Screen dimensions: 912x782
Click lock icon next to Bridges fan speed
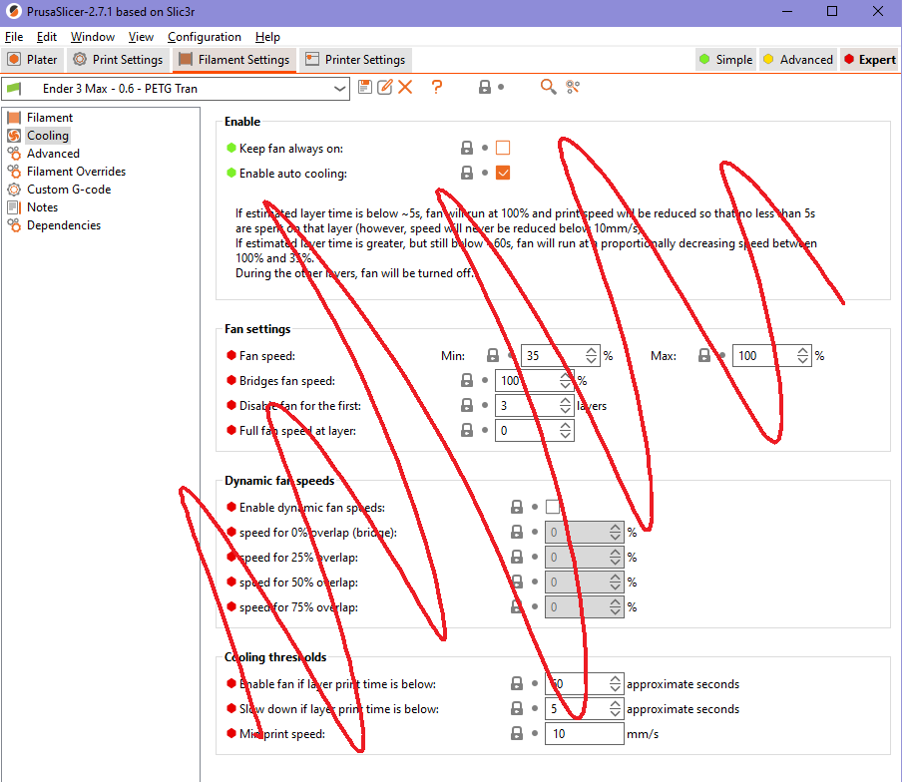466,381
